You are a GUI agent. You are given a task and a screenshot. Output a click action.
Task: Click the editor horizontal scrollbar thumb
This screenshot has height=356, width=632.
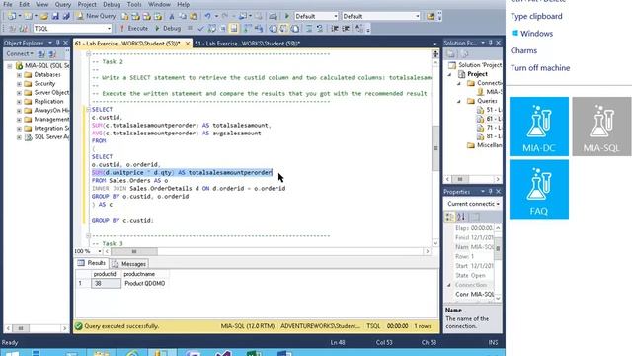(134, 251)
